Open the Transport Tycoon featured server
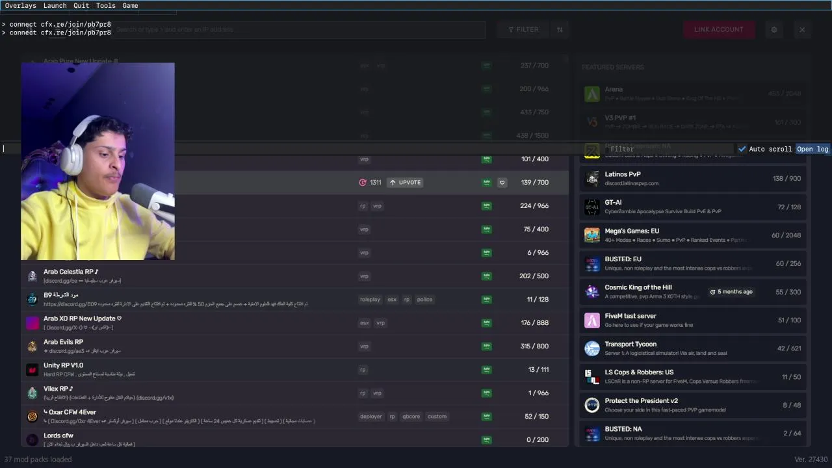Screen dimensions: 832x468 (x=693, y=348)
